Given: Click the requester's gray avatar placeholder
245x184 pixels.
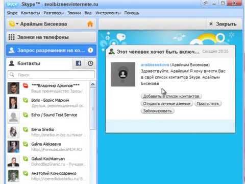Looking at the screenshot, I should (123, 74).
